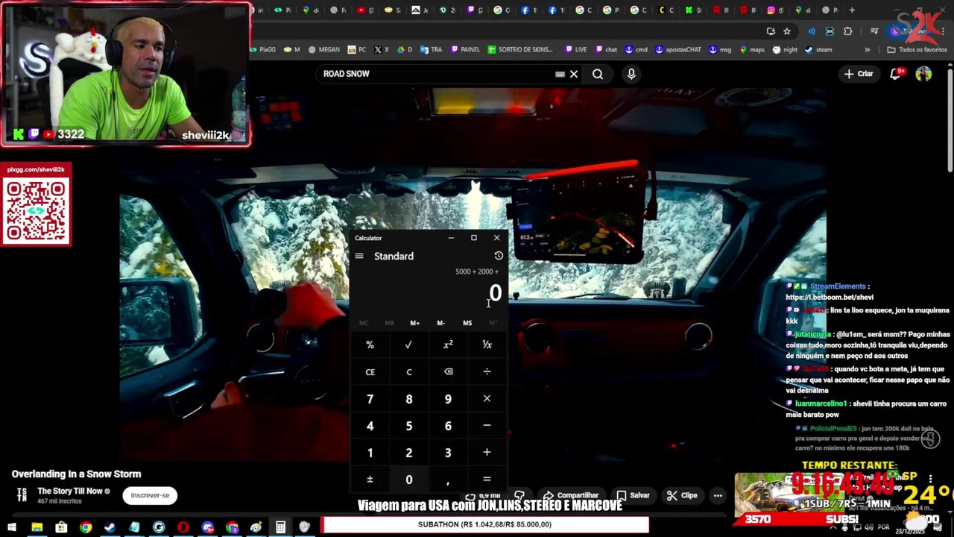
Task: Open the apostasCHAT bookmark
Action: click(x=678, y=49)
